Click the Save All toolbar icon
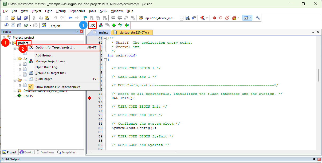The height and width of the screenshot is (163, 322). [x=25, y=18]
